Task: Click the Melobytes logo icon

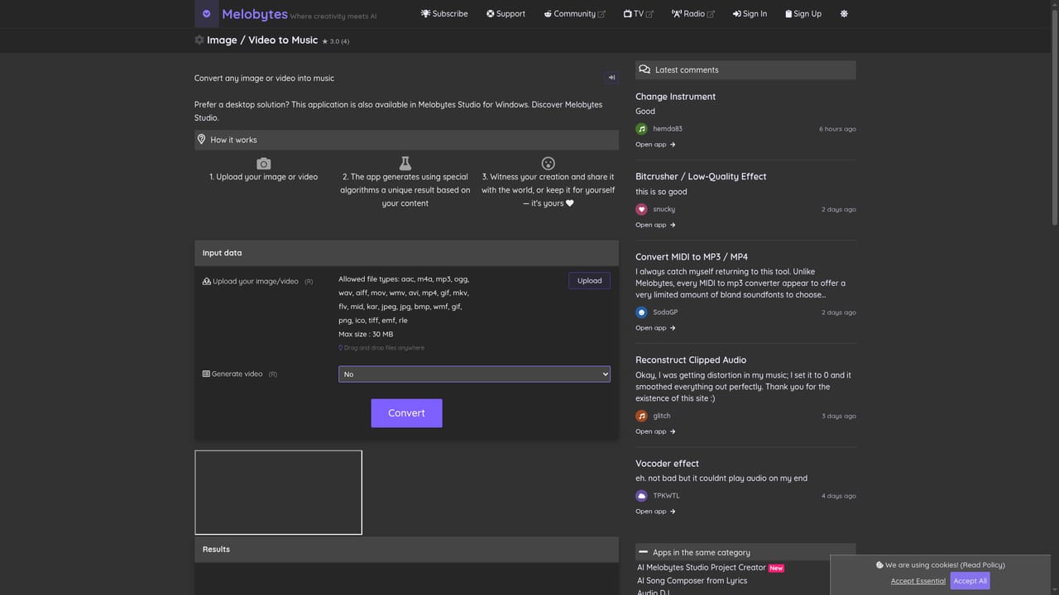Action: (x=207, y=13)
